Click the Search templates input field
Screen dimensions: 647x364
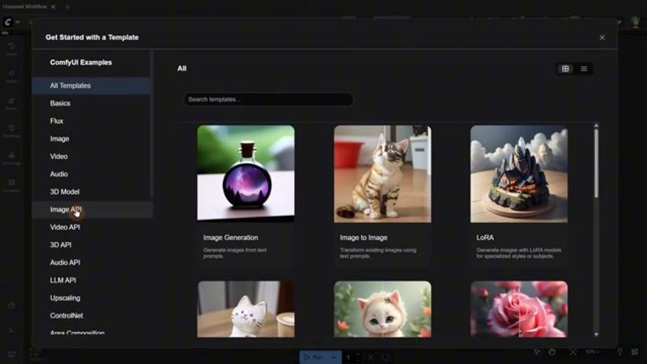[x=269, y=99]
